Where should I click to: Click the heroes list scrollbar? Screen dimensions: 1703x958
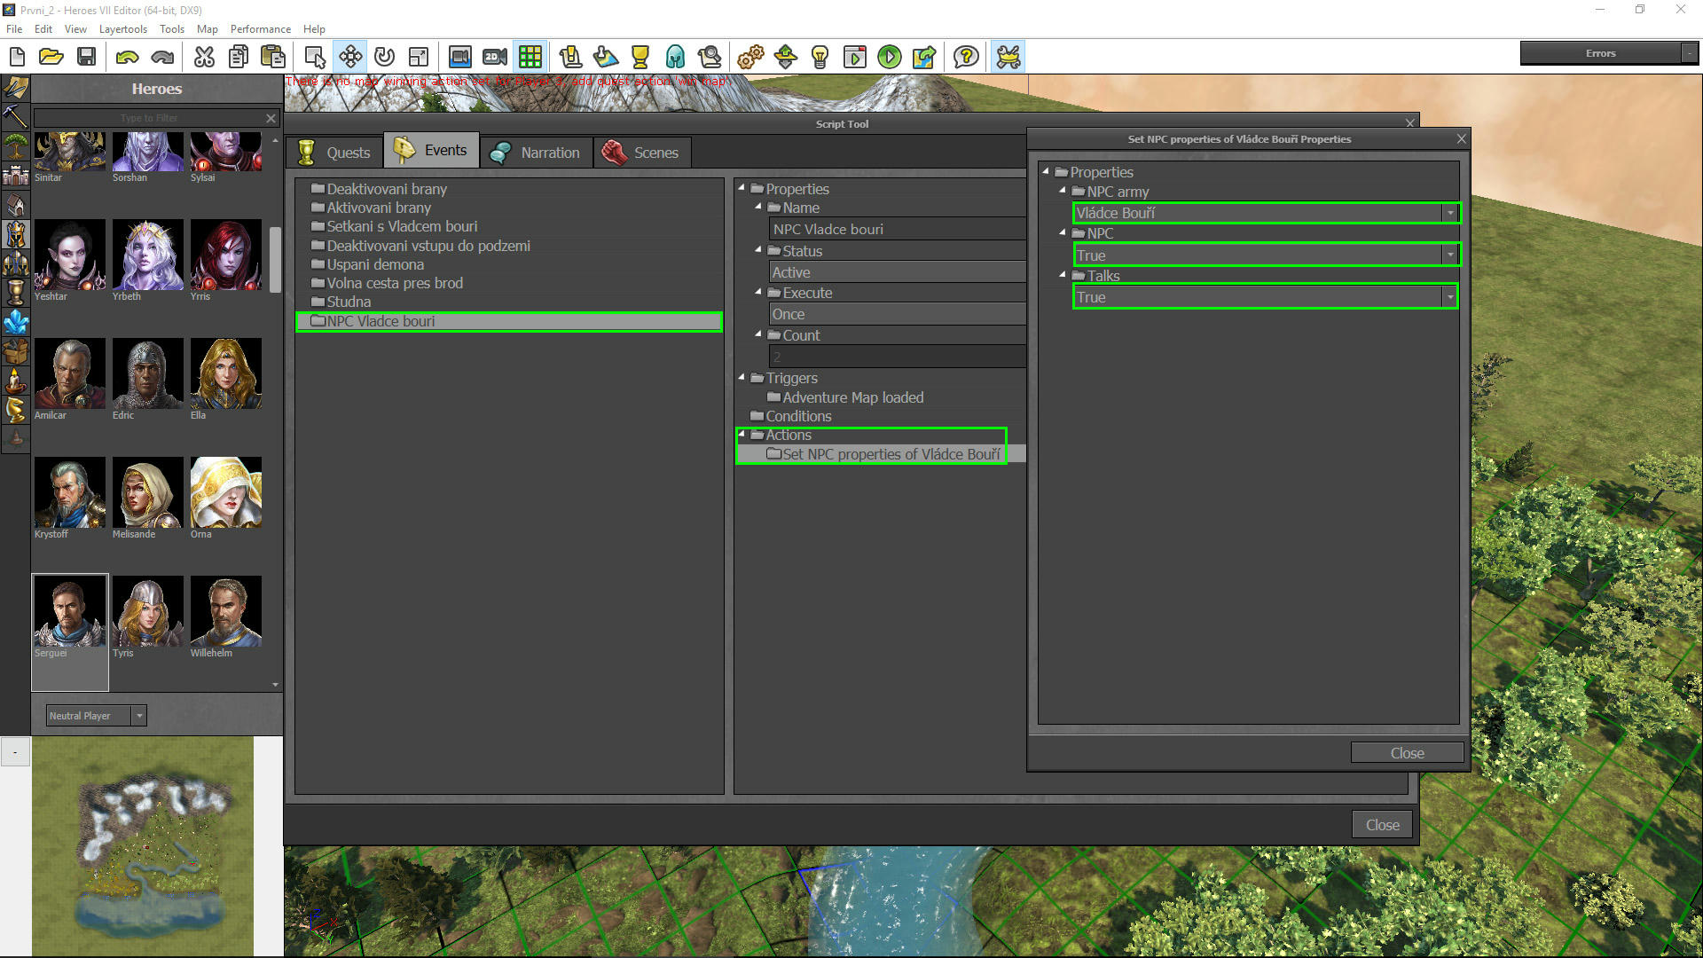click(275, 259)
